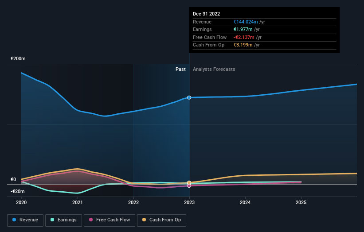Click the €144.024m revenue value in tooltip
The width and height of the screenshot is (364, 232).
pos(246,22)
